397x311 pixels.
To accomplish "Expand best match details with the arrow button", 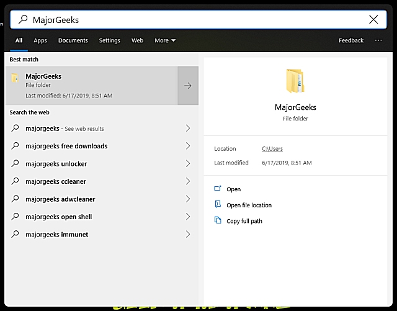I will (x=188, y=86).
